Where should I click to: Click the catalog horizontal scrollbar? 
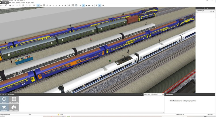(x=82, y=112)
